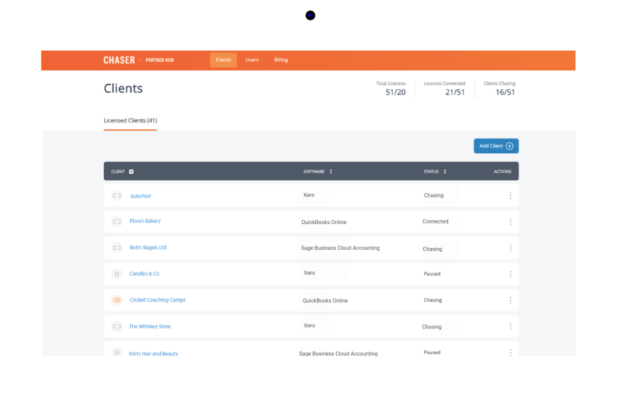Viewport: 619px width, 407px height.
Task: Select the Licensed Clients (41) tab
Action: tap(130, 120)
